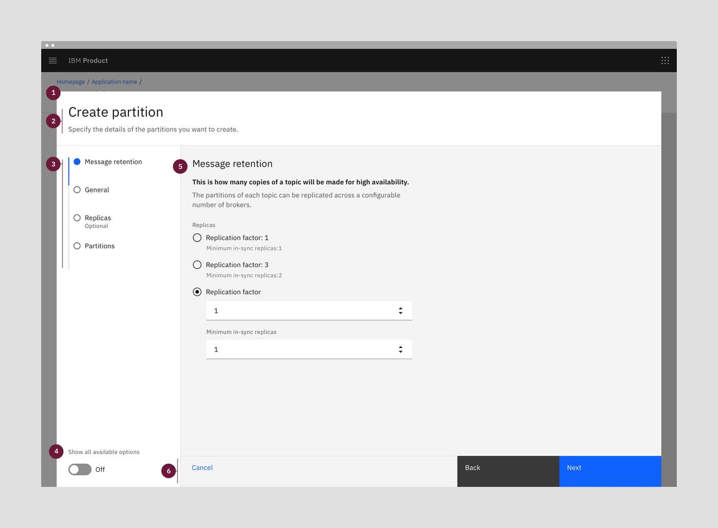718x528 pixels.
Task: Open the Partitions step
Action: (x=99, y=246)
